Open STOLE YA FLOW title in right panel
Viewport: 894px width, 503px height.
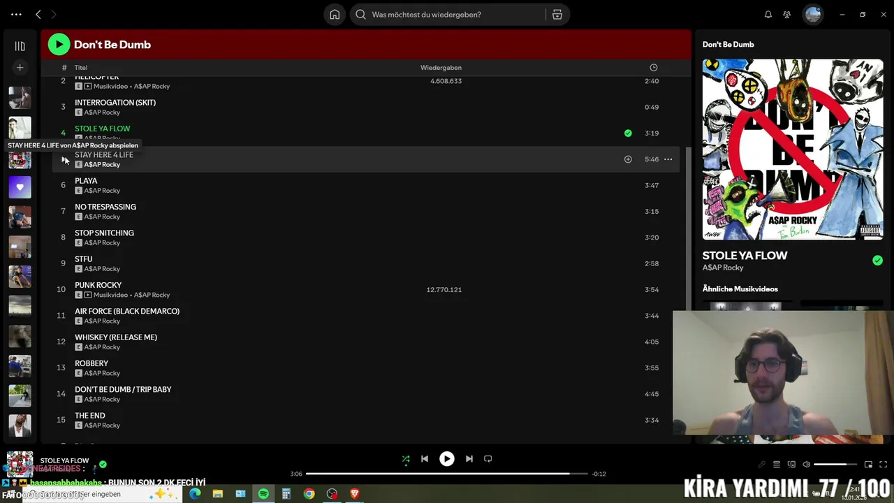click(x=745, y=256)
